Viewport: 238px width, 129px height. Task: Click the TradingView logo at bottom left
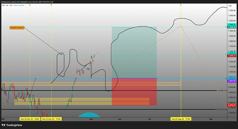tap(12, 125)
